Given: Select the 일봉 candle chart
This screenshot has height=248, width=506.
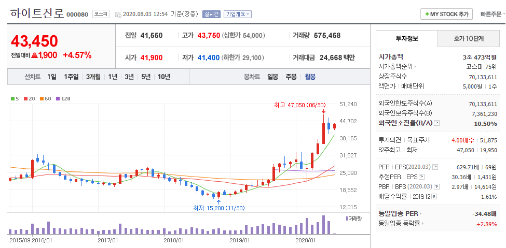Looking at the screenshot, I should (272, 77).
